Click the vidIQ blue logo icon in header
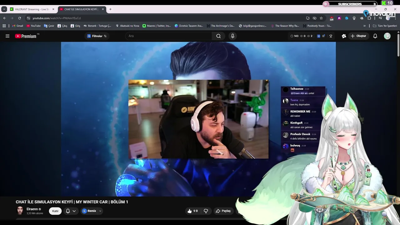 318,36
